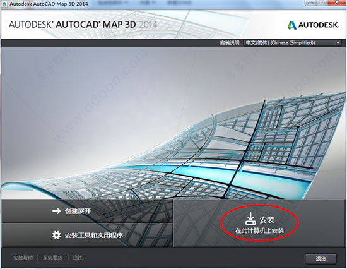Click the AutoCAD app icon in title bar
This screenshot has height=269, width=347.
4,4
